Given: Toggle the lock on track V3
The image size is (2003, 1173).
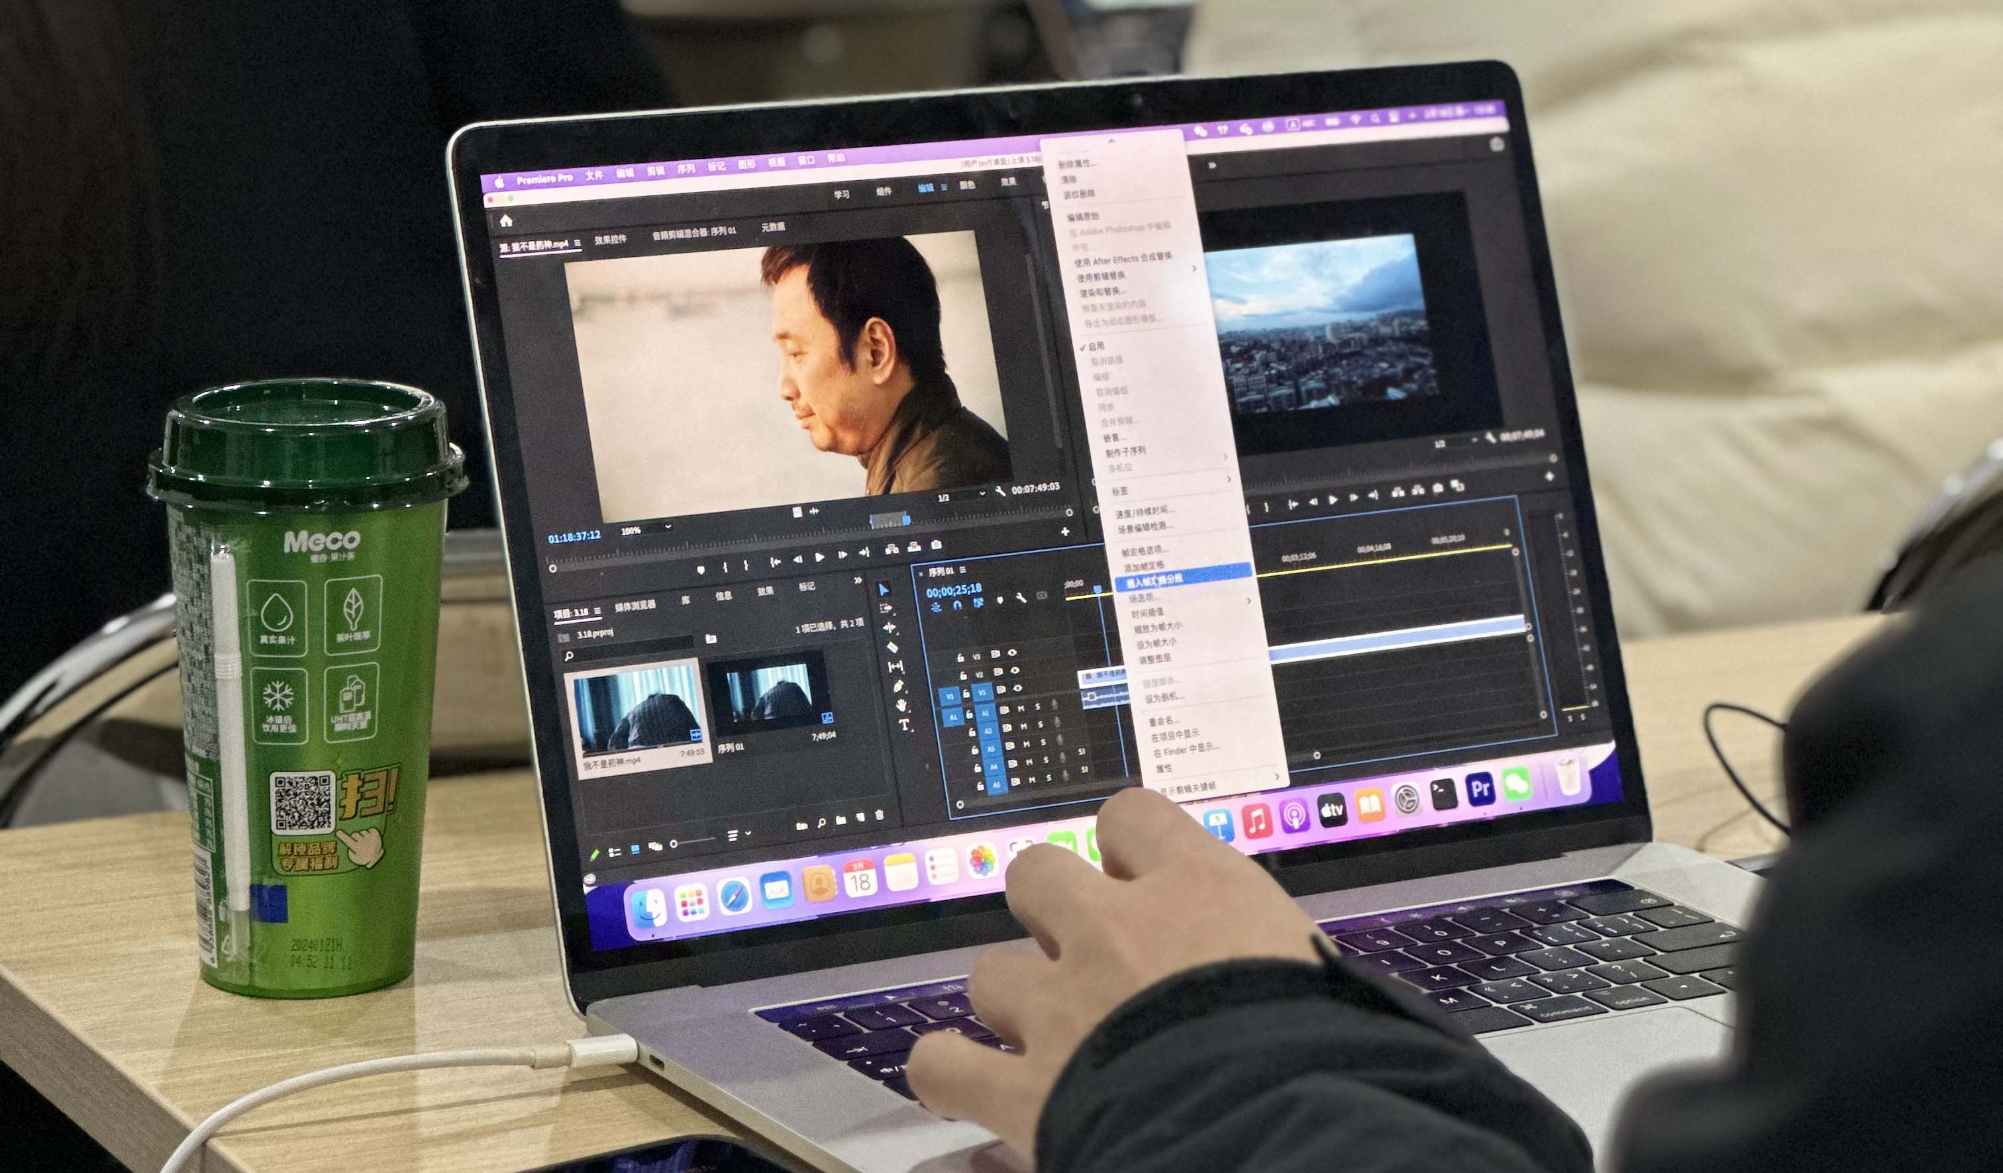Looking at the screenshot, I should coord(960,657).
